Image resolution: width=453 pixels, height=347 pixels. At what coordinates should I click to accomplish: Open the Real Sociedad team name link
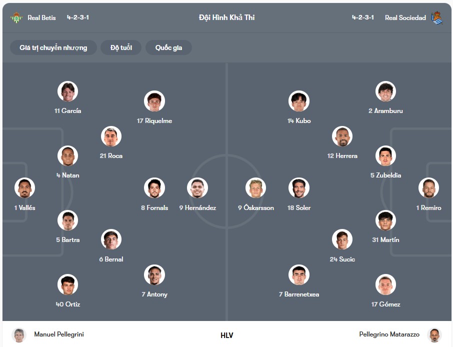405,17
